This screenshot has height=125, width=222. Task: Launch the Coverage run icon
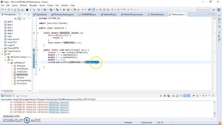tap(51, 10)
